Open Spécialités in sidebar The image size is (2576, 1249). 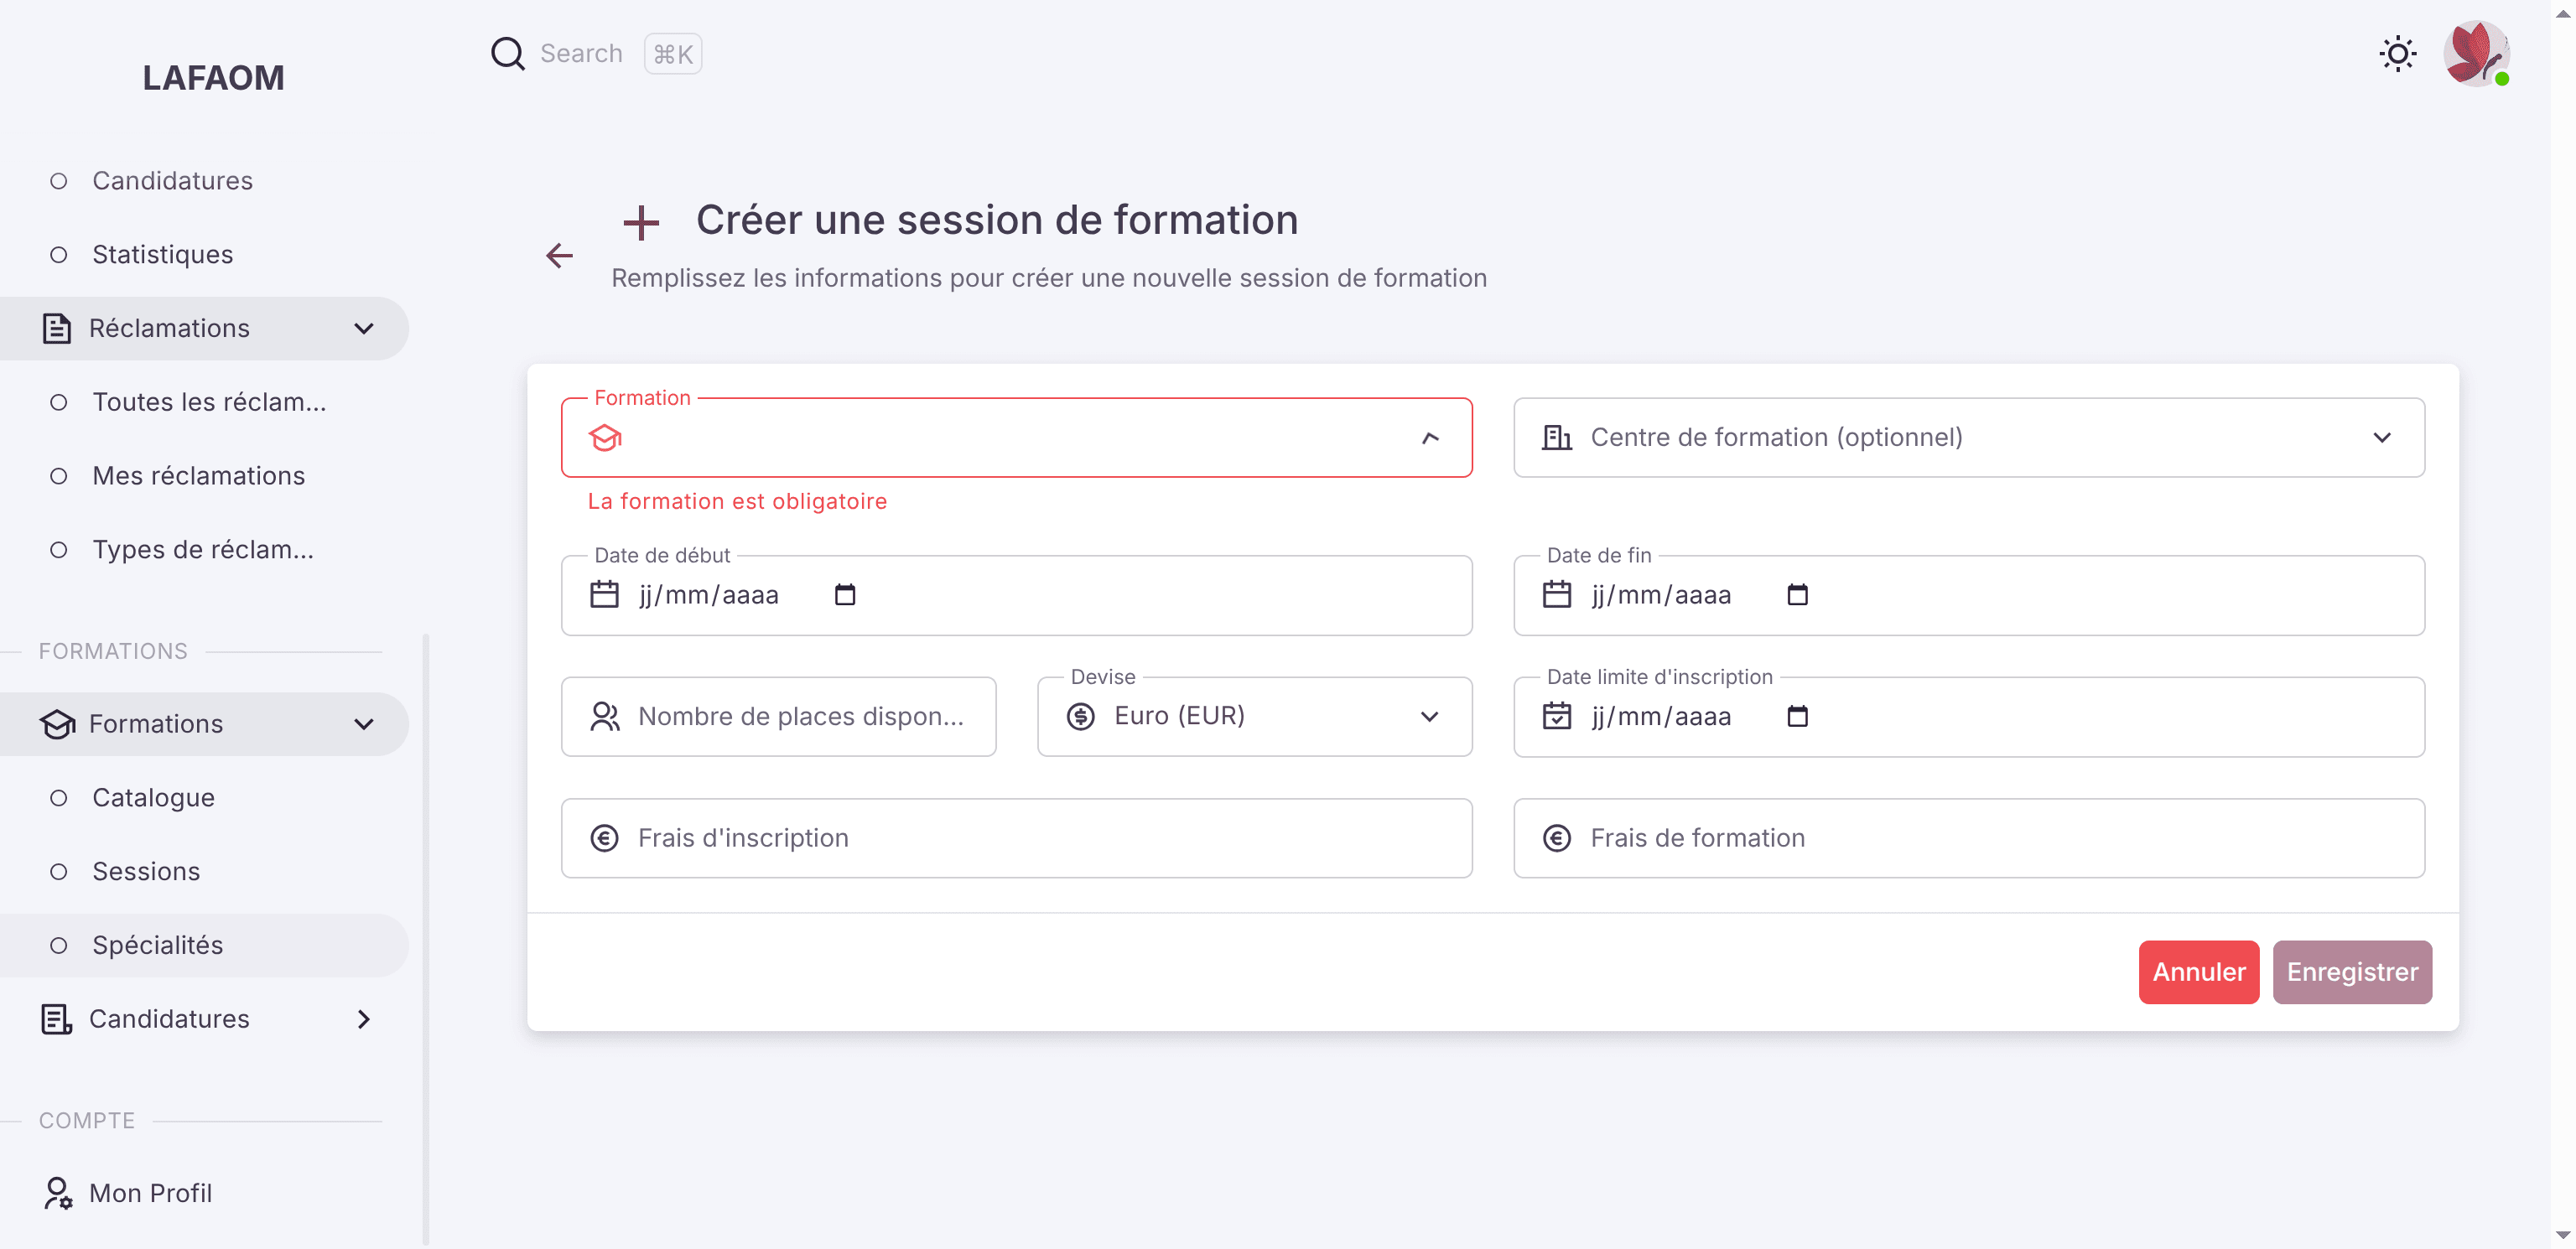click(x=204, y=945)
